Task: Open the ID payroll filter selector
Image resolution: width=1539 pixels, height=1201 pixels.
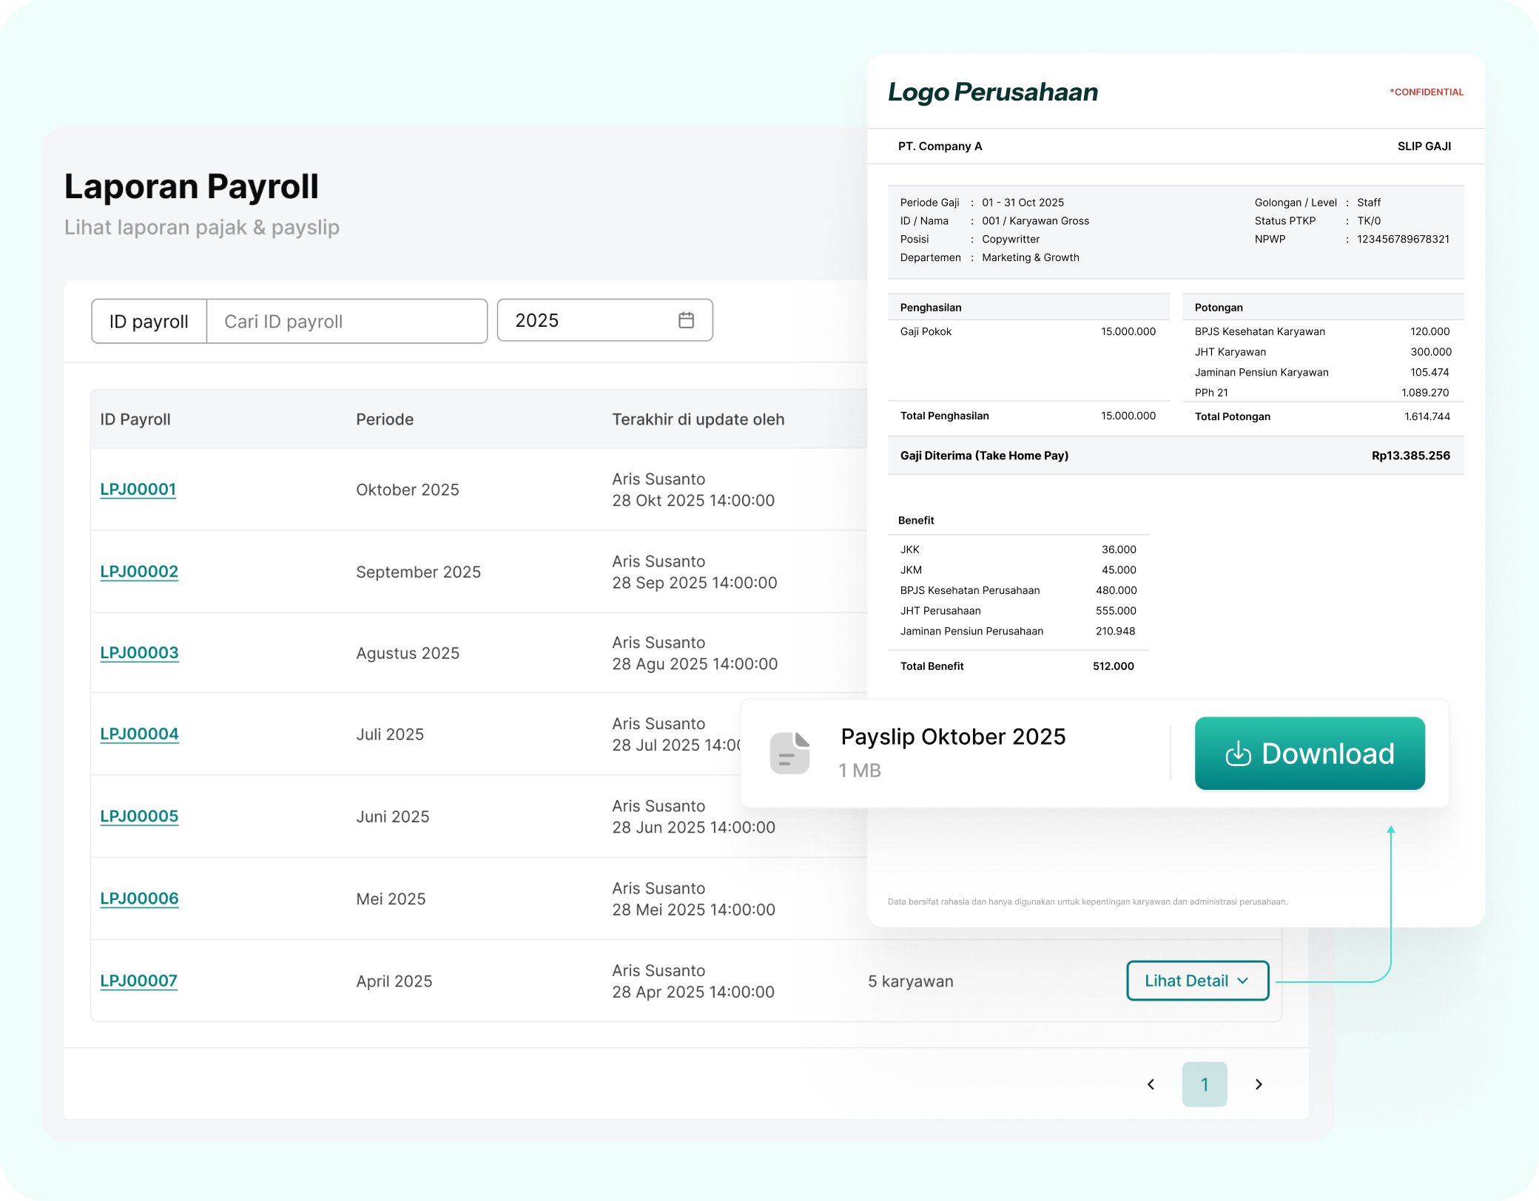Action: click(x=149, y=321)
